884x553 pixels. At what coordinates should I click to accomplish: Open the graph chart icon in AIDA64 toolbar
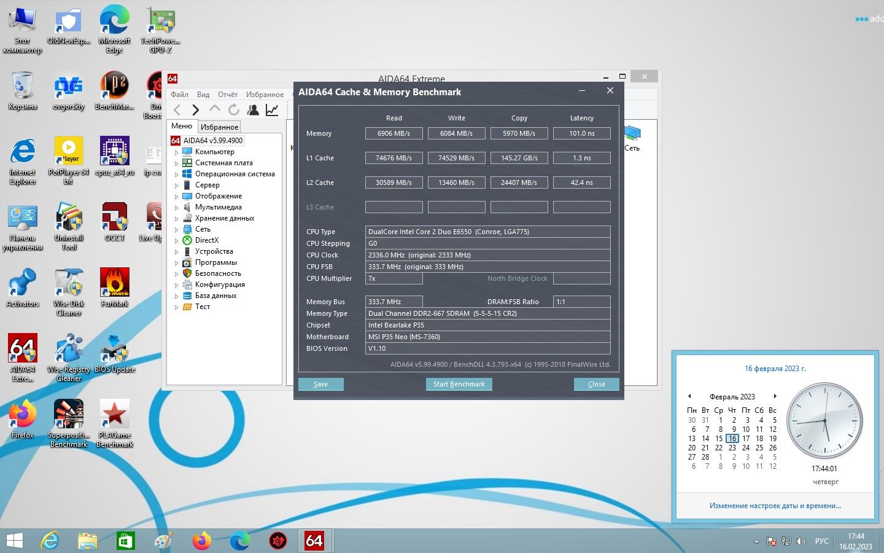coord(272,110)
